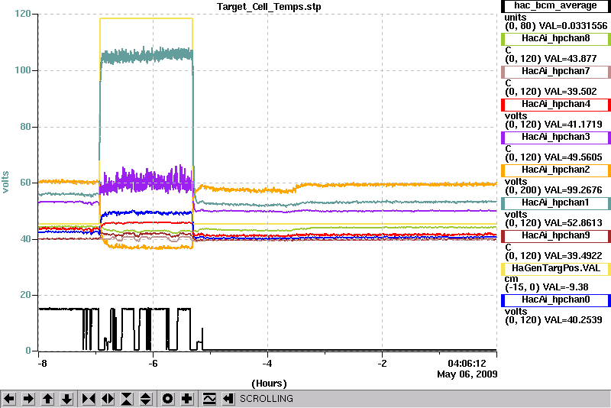Click the vertical zoom-out double-triangle icon
Image resolution: width=611 pixels, height=408 pixels.
click(x=146, y=399)
